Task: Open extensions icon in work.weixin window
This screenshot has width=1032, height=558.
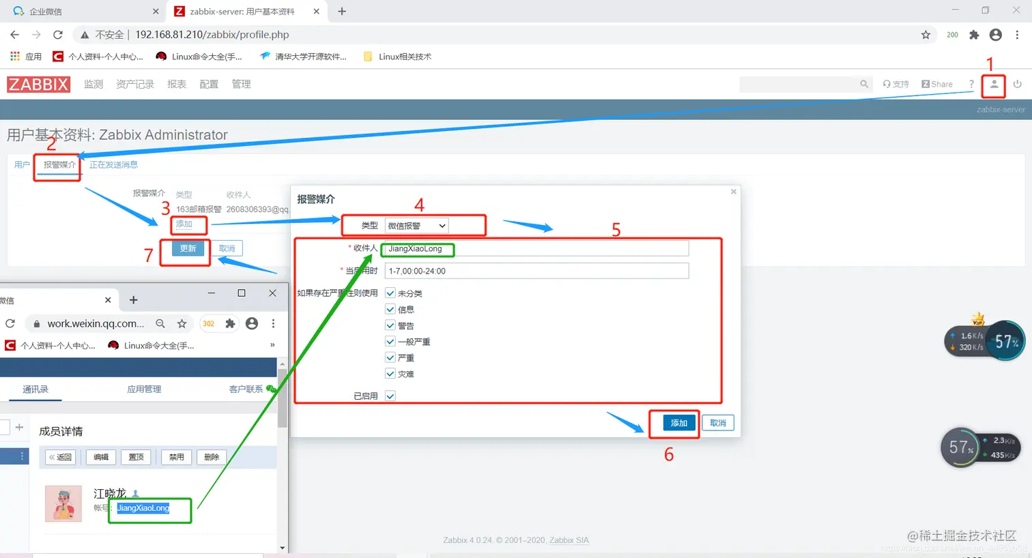Action: pyautogui.click(x=230, y=323)
